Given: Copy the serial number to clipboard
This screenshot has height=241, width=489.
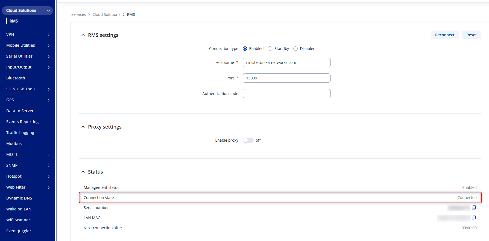Looking at the screenshot, I should (x=474, y=208).
